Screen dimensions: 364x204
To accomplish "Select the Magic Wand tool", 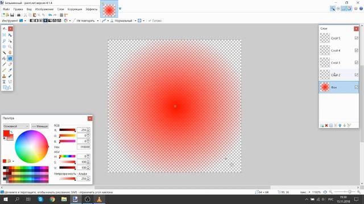I will [x=4, y=53].
